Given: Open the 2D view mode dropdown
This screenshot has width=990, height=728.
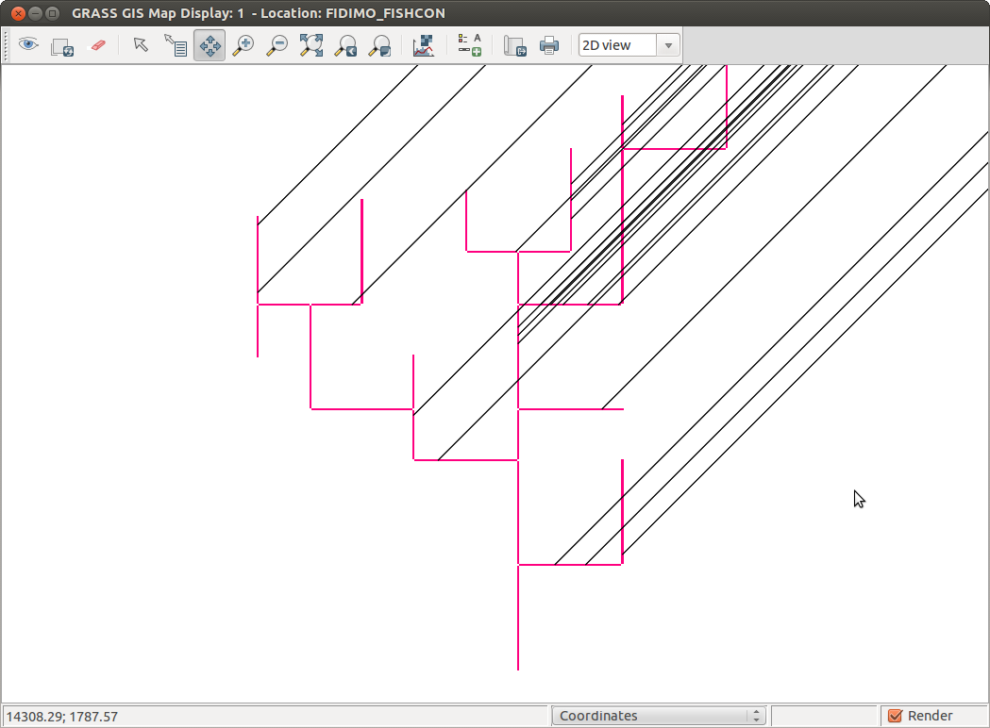Looking at the screenshot, I should [x=629, y=45].
